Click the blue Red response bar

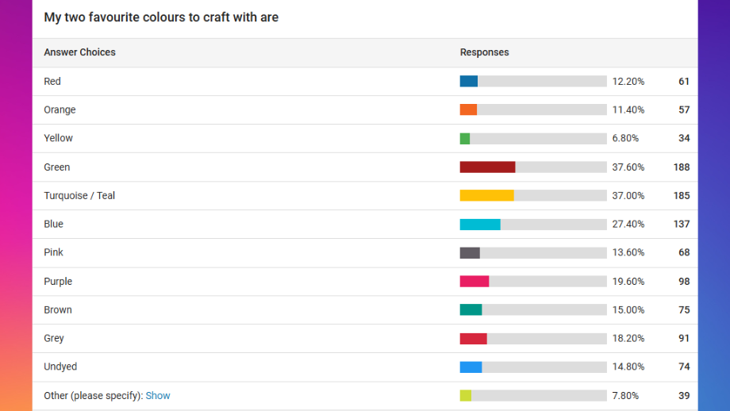coord(469,82)
